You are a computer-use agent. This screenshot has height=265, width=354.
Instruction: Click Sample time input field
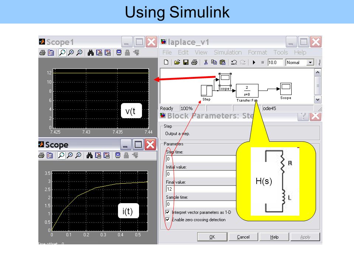tap(201, 204)
